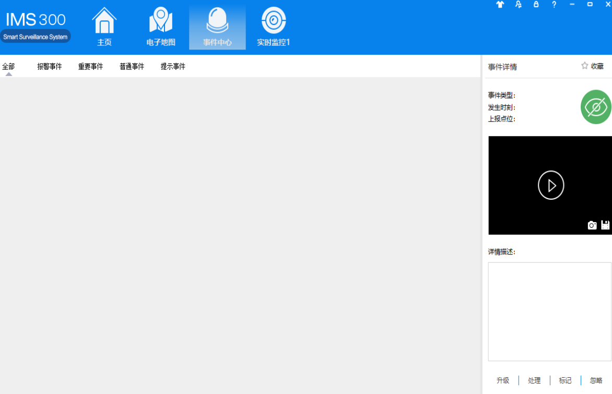Click the green eye visibility icon
The height and width of the screenshot is (394, 612).
click(x=595, y=107)
